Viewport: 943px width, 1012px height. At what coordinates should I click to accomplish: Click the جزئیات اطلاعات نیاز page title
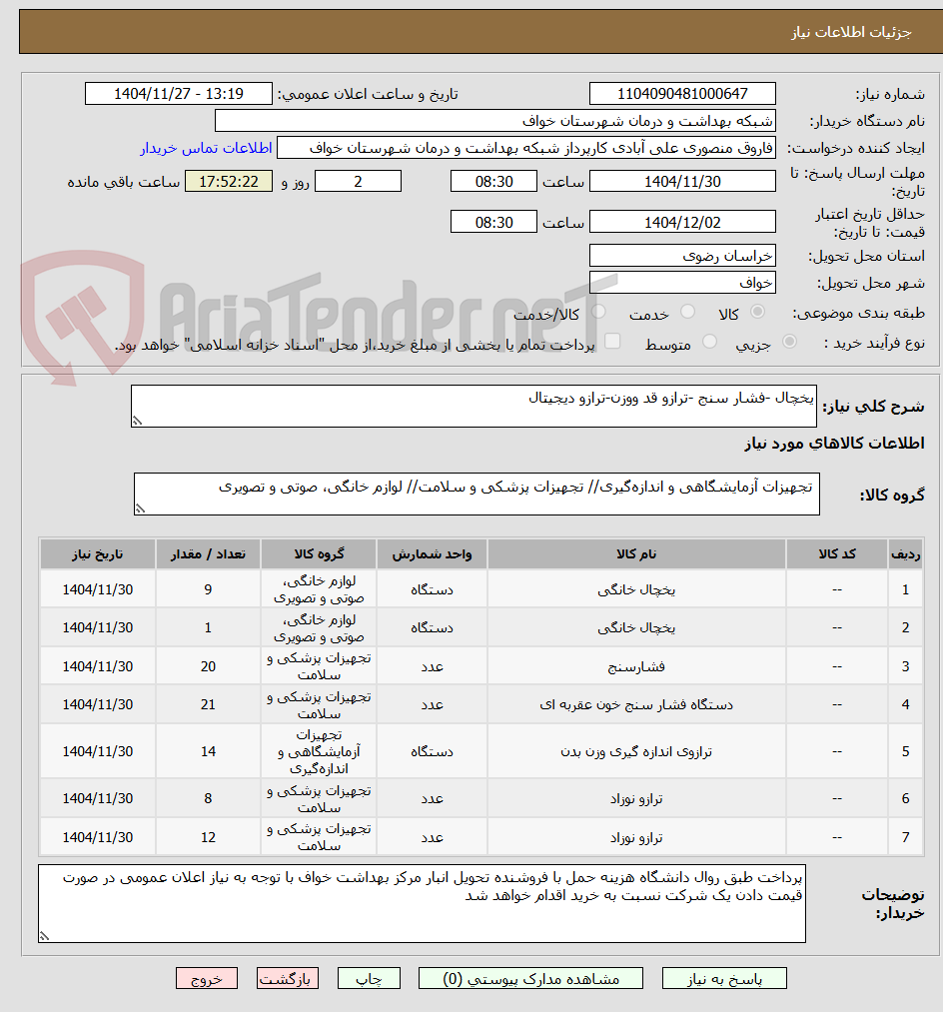(851, 32)
